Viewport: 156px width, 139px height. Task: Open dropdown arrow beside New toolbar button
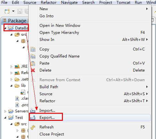click(13, 11)
